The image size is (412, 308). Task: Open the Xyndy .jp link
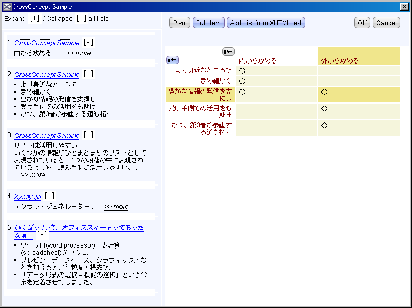point(27,196)
